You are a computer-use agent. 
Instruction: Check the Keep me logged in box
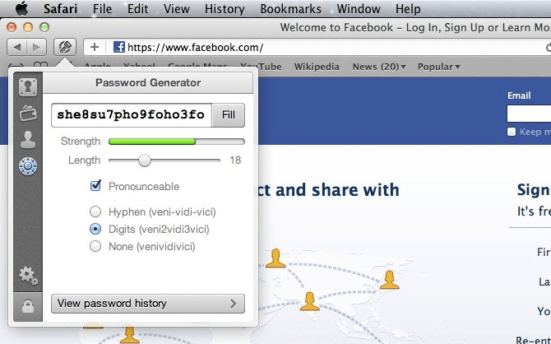coord(512,132)
